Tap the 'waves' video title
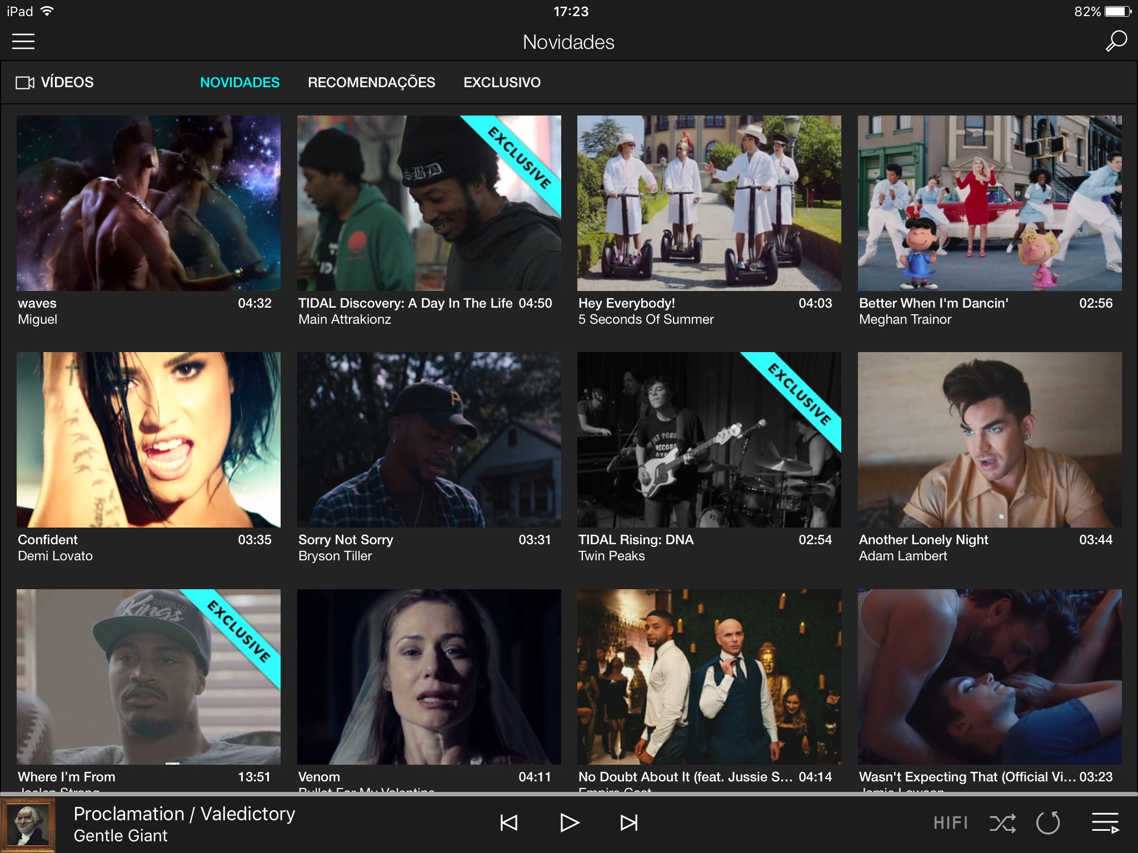Viewport: 1138px width, 853px height. click(37, 303)
